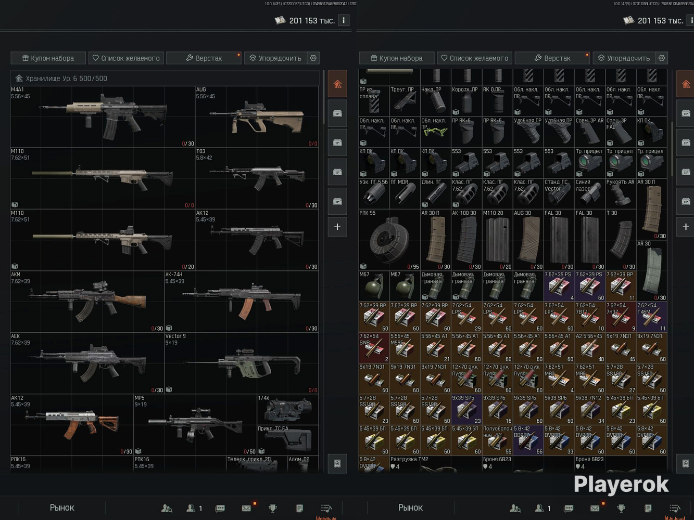Image resolution: width=694 pixels, height=520 pixels.
Task: Select the T 30 magazine
Action: (x=621, y=240)
